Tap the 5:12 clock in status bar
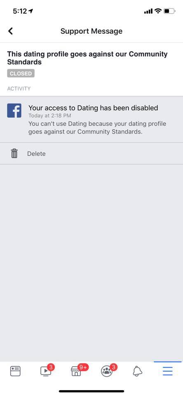The image size is (183, 396). (20, 11)
